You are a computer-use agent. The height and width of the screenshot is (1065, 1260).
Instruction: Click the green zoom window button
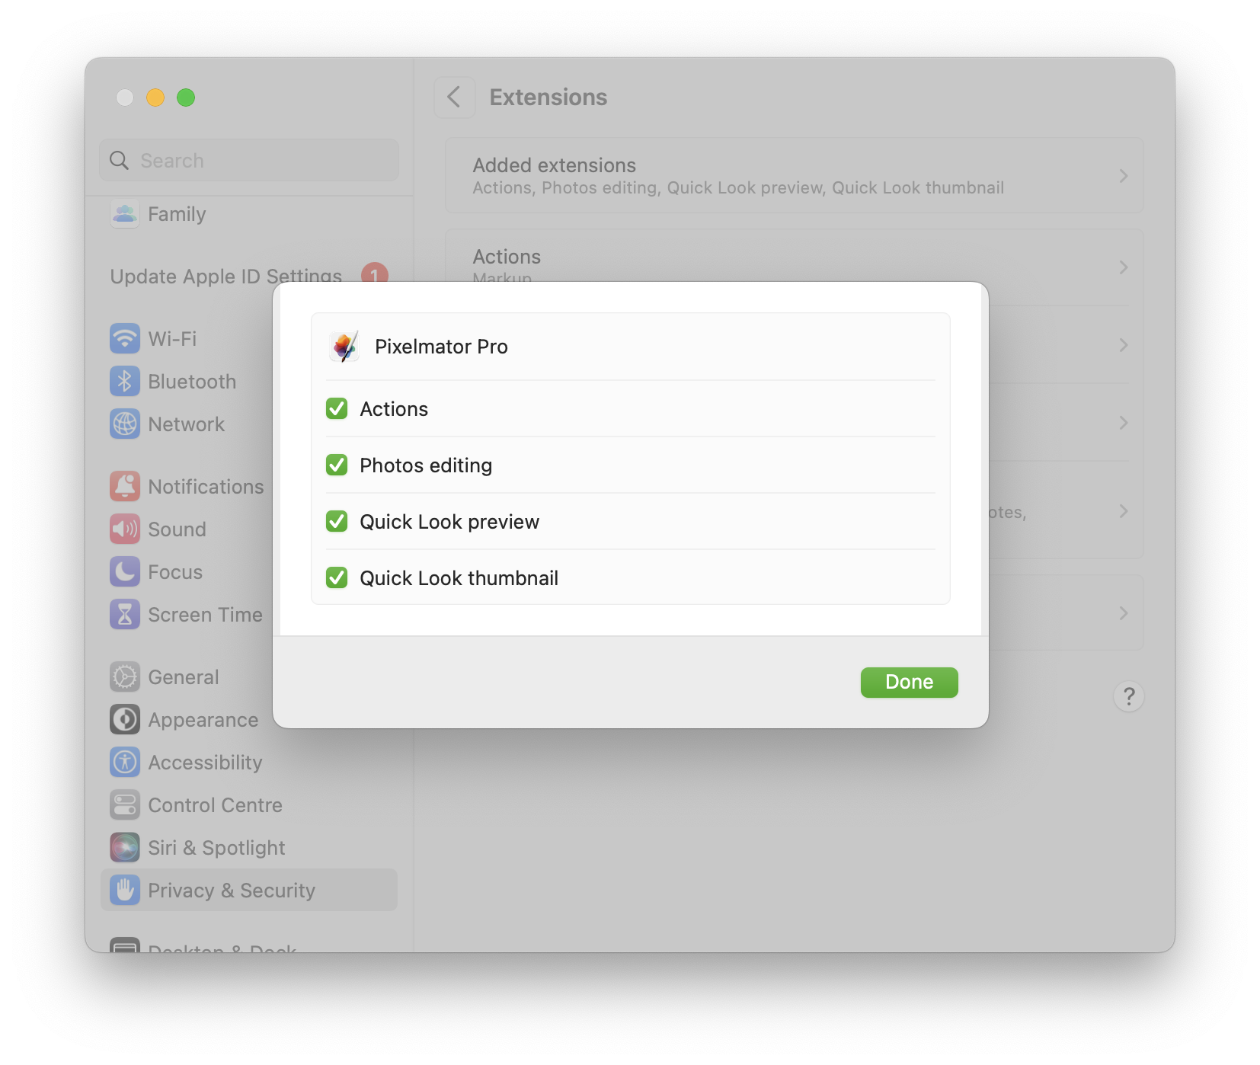coord(186,98)
